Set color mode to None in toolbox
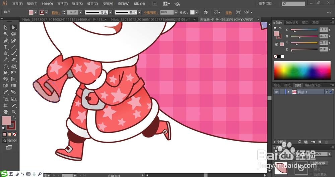The image size is (335, 177). click(14, 134)
